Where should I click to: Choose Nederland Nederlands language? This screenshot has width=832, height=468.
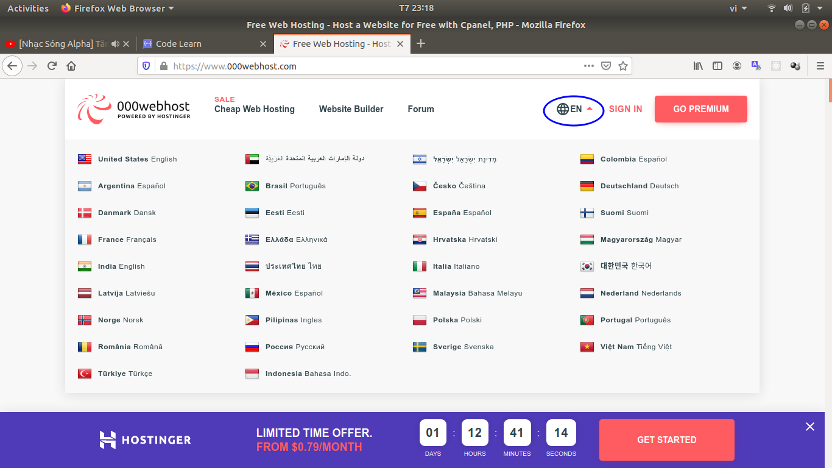(x=630, y=293)
